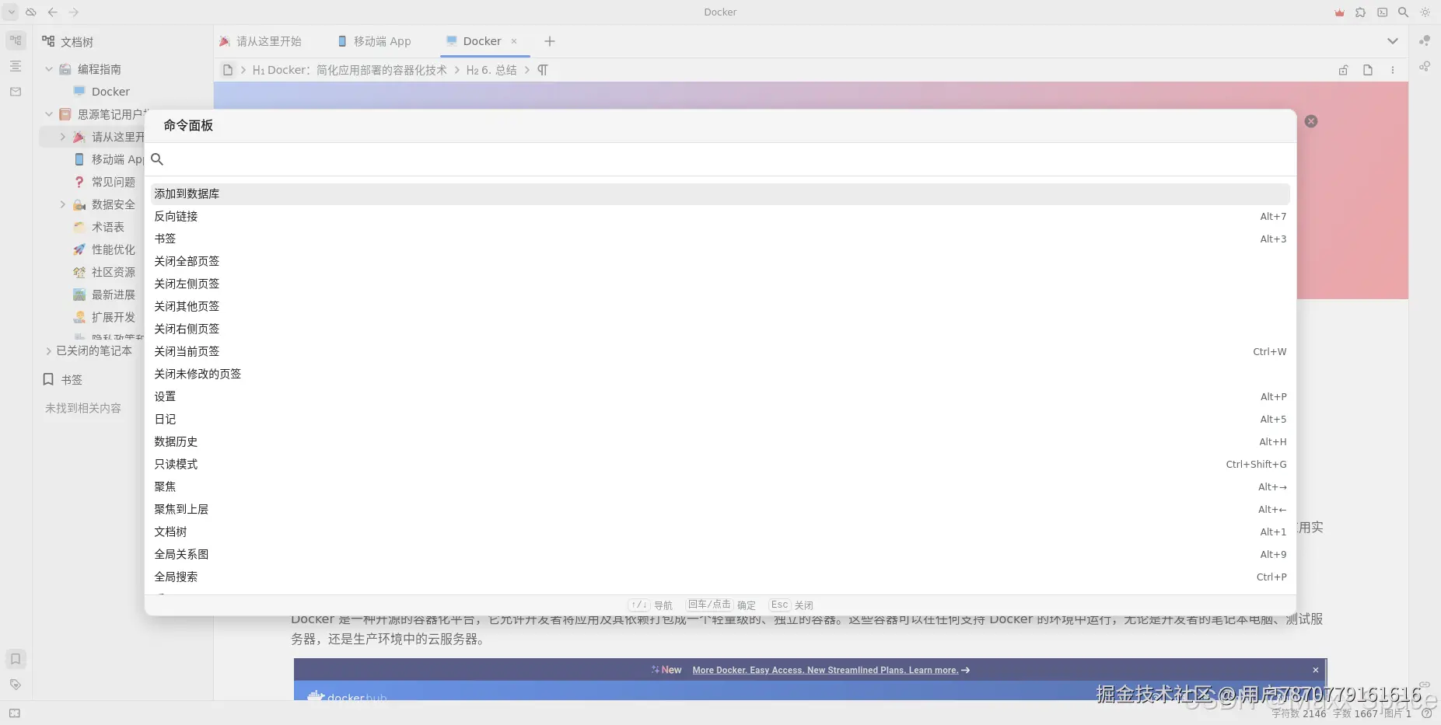Run the 添加到数据库 command
The width and height of the screenshot is (1441, 725).
pos(720,193)
